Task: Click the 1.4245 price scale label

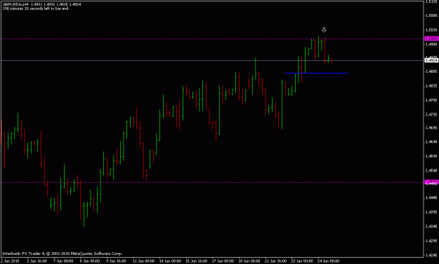Action: (x=431, y=255)
